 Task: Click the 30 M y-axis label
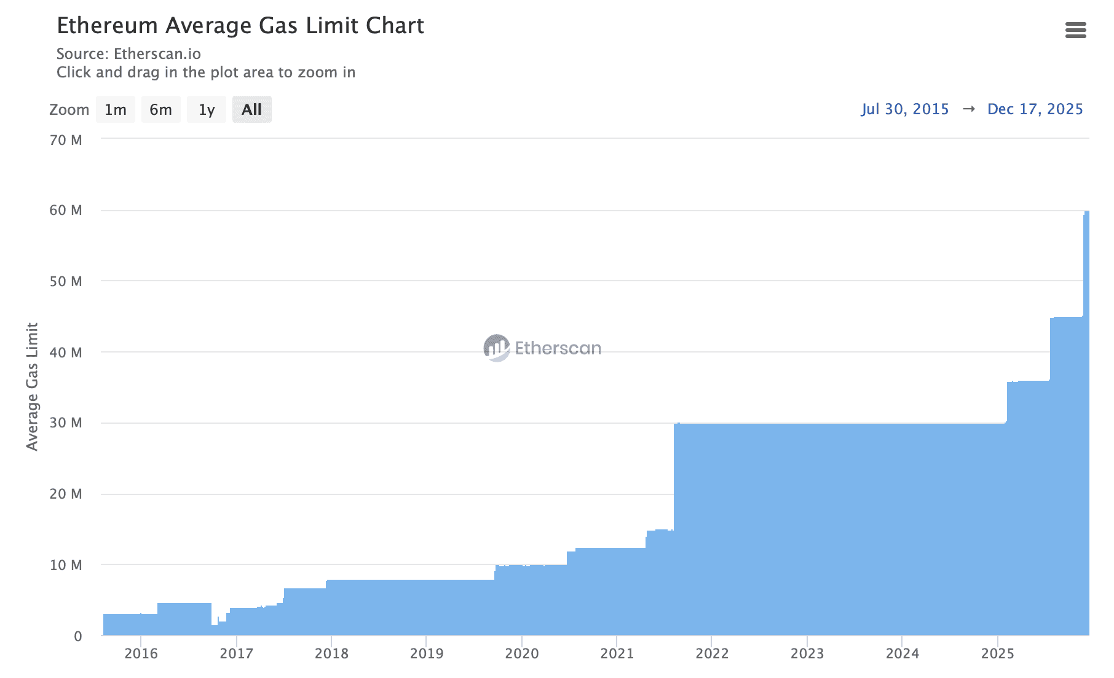click(x=66, y=423)
